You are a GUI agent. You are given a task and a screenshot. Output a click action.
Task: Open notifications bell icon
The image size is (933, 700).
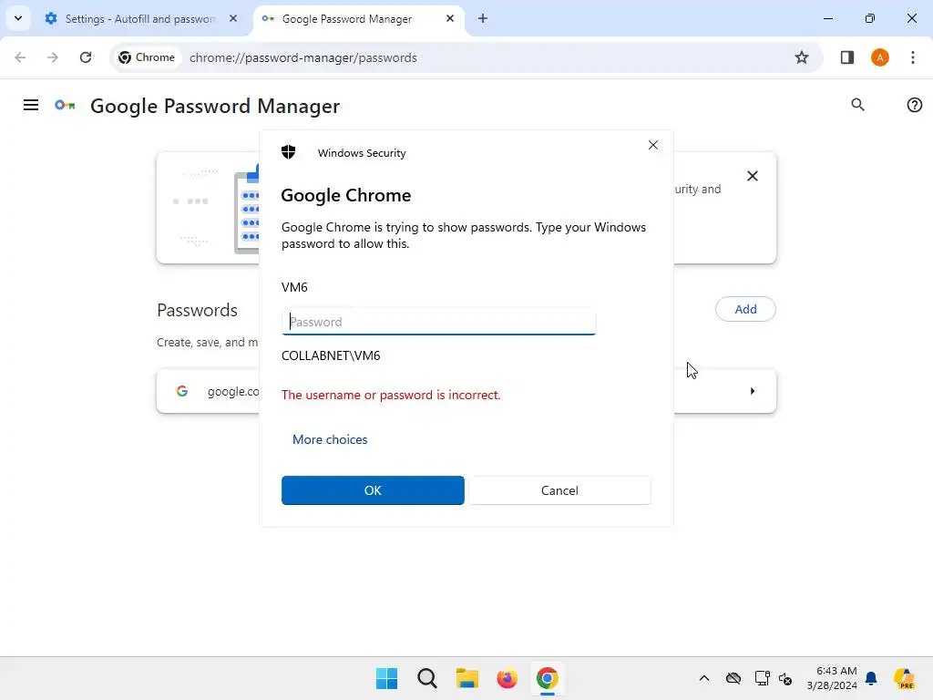pyautogui.click(x=871, y=678)
